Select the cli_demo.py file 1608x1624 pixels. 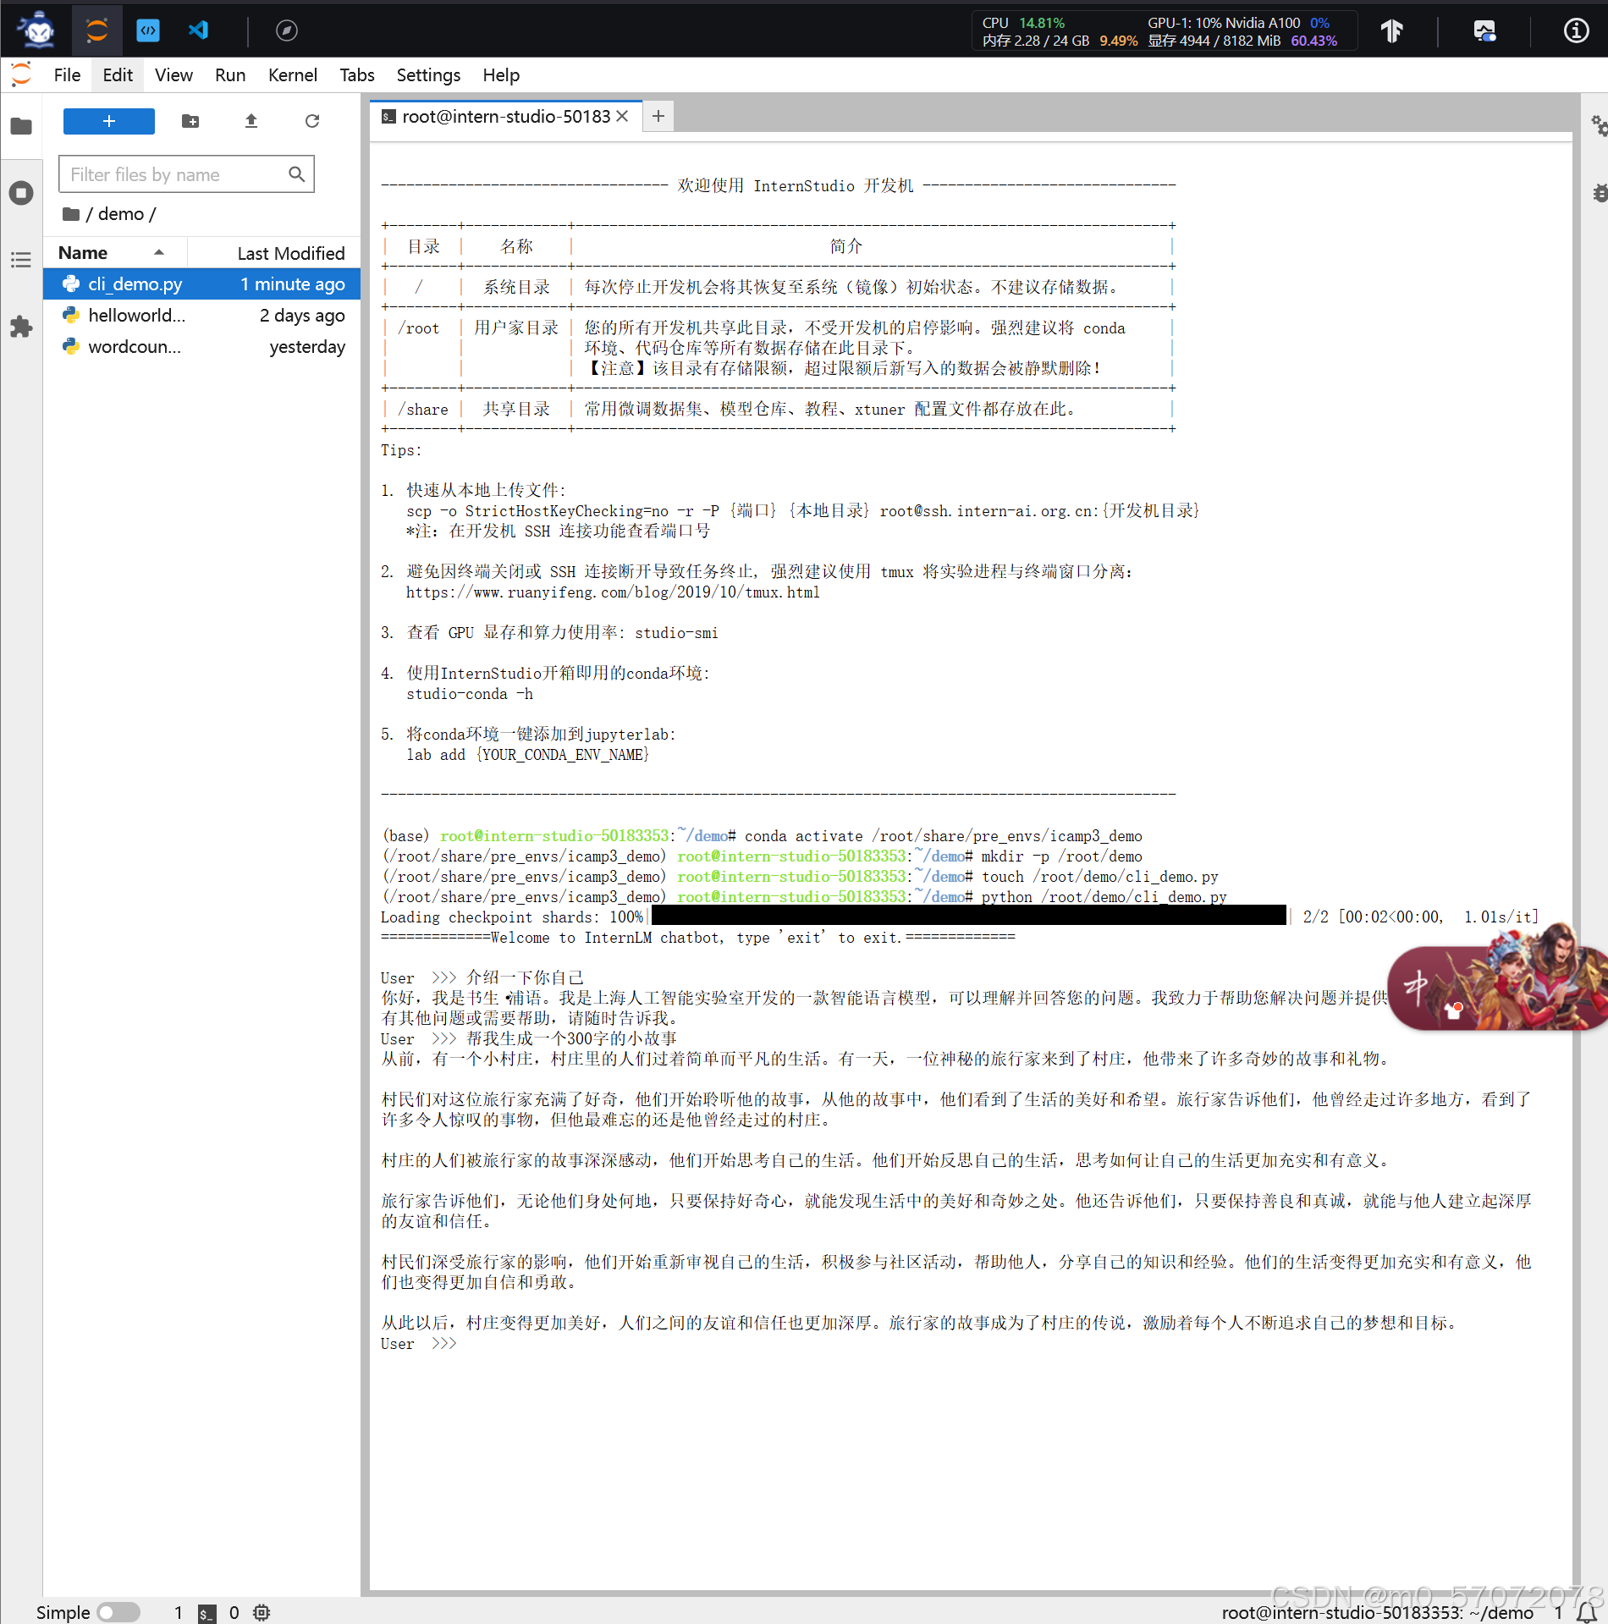(202, 284)
